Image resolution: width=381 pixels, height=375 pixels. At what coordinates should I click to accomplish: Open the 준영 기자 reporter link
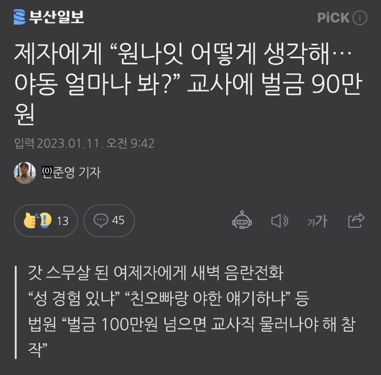pos(76,172)
